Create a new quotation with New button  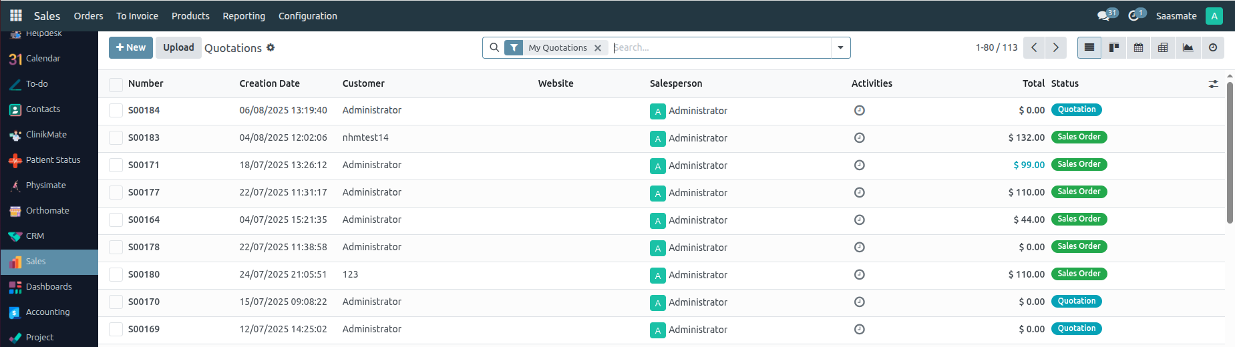[x=131, y=47]
